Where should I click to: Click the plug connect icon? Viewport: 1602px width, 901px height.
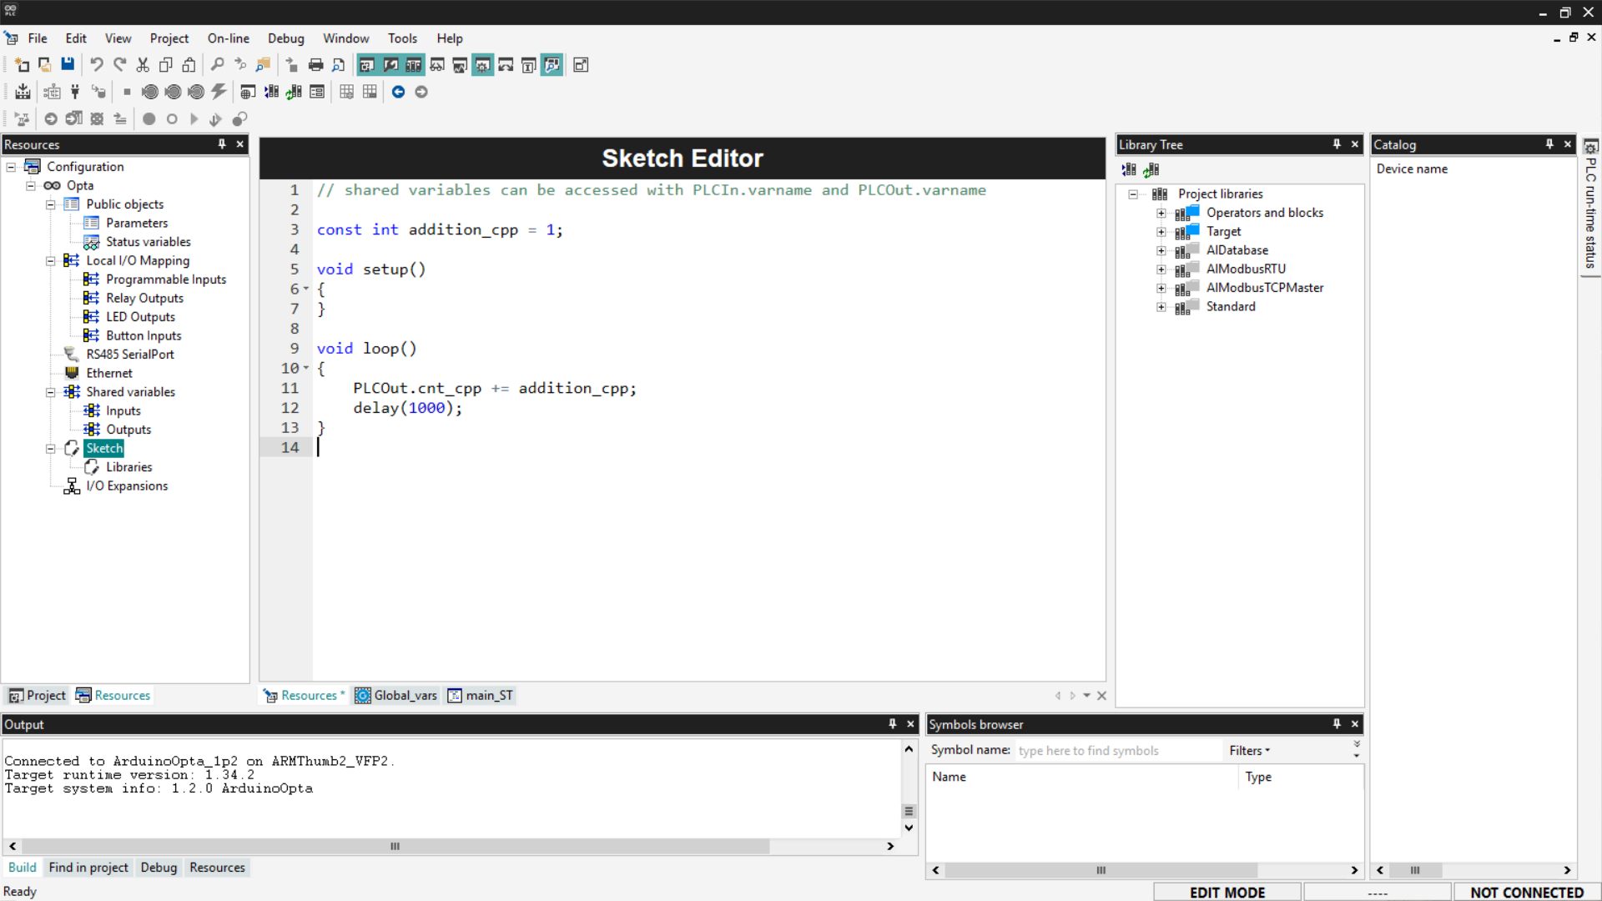click(x=75, y=92)
